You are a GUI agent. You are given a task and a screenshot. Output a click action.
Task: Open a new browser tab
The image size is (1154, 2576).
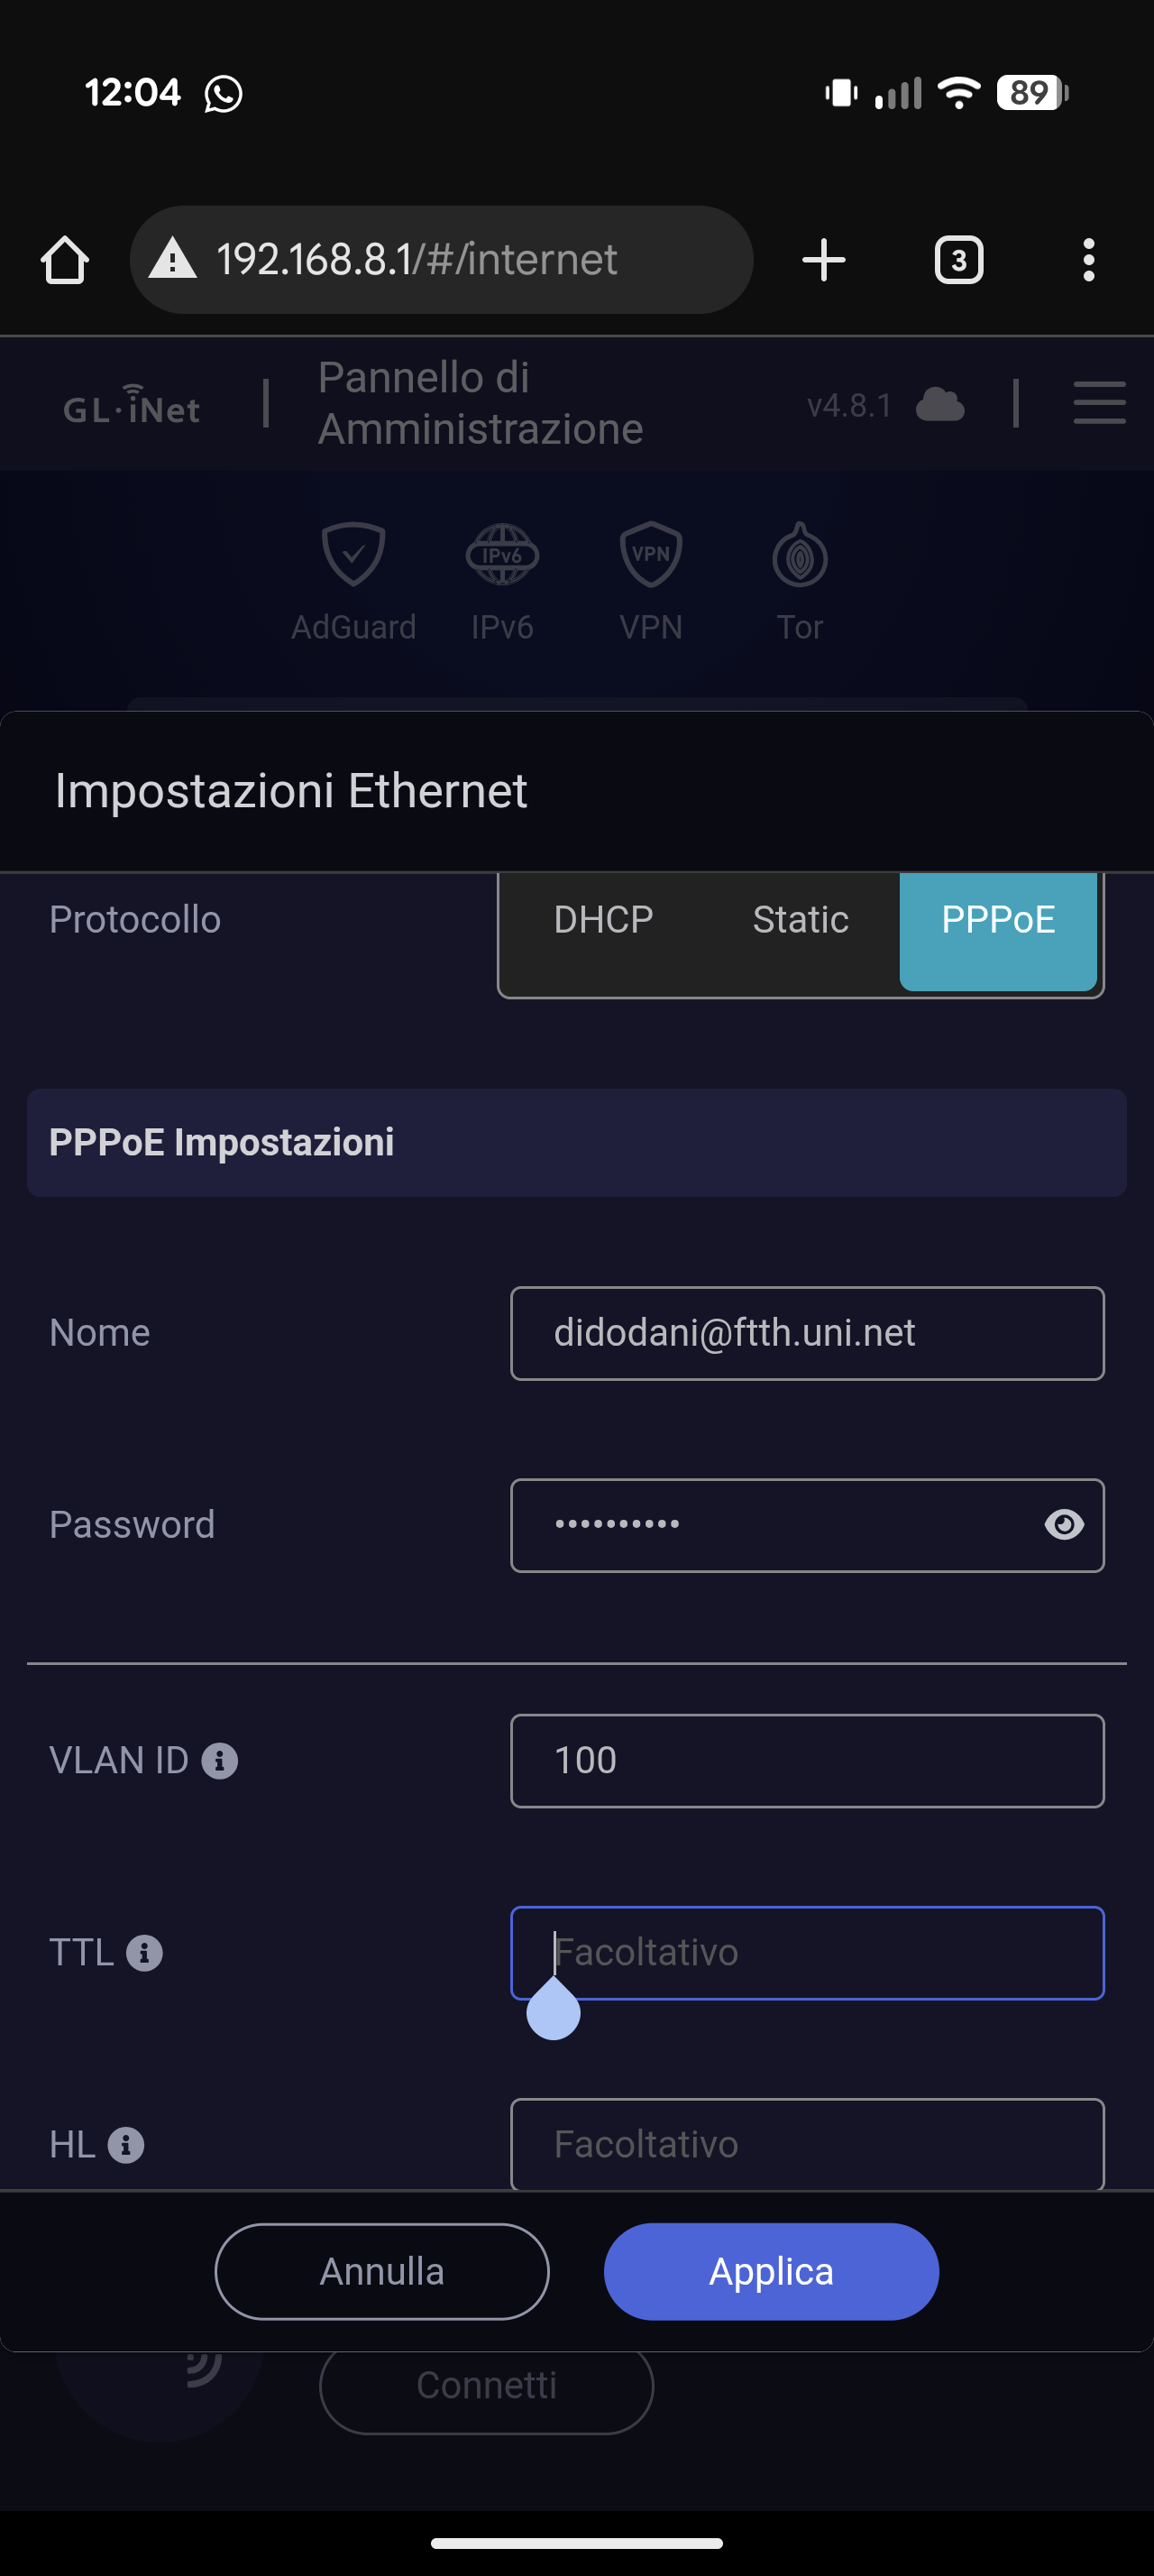823,260
